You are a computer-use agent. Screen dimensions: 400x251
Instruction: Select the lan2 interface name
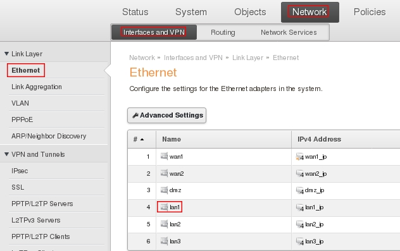pos(175,224)
